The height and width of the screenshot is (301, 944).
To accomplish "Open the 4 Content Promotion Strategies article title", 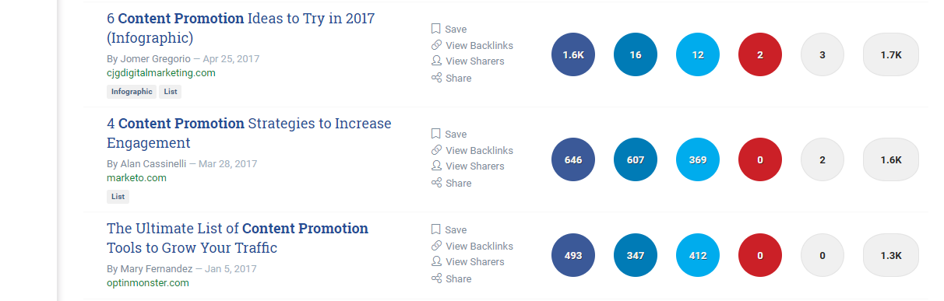I will click(249, 133).
